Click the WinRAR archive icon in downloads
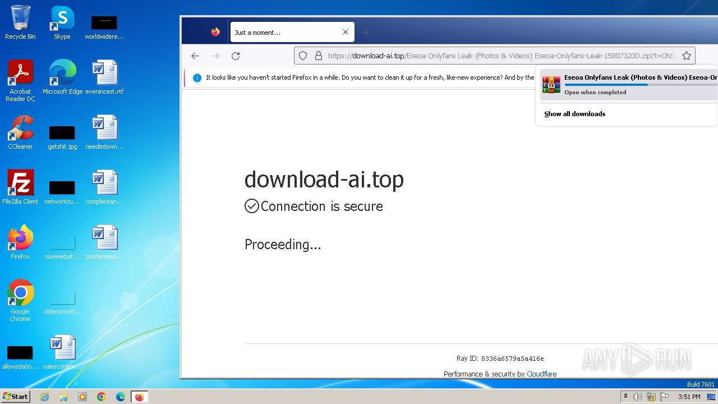The height and width of the screenshot is (404, 718). pyautogui.click(x=551, y=84)
